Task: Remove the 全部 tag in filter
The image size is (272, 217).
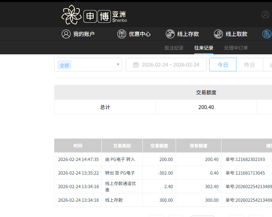Action: (64, 65)
